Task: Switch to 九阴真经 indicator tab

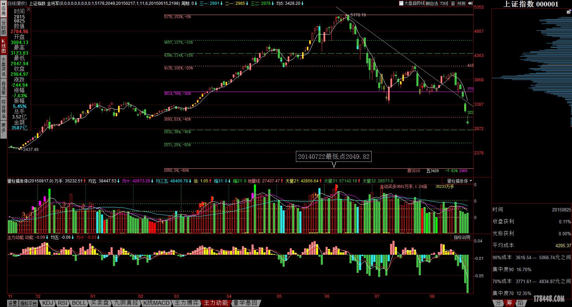Action: click(x=126, y=303)
